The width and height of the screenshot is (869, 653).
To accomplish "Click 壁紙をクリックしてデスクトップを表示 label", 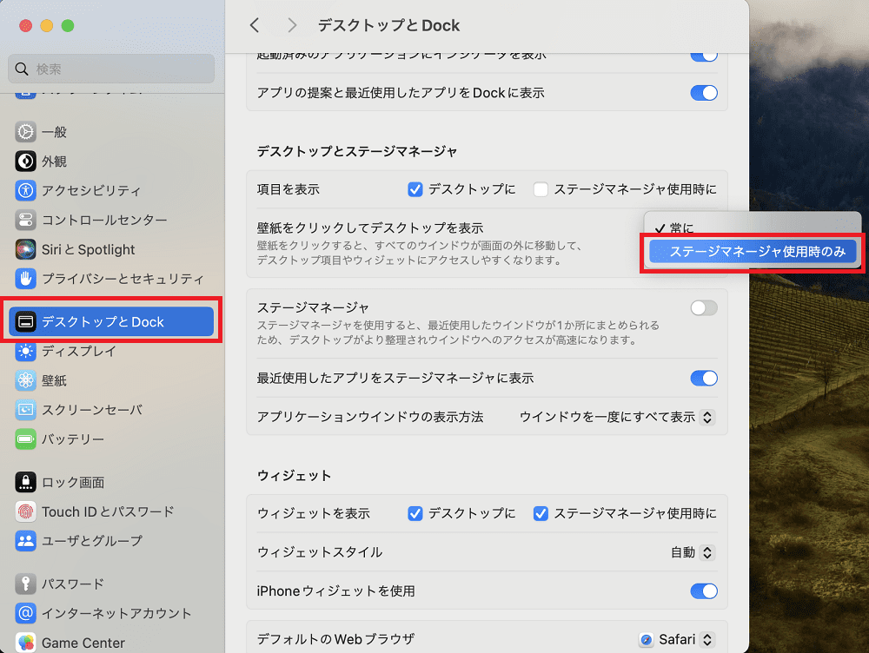I will [x=369, y=228].
